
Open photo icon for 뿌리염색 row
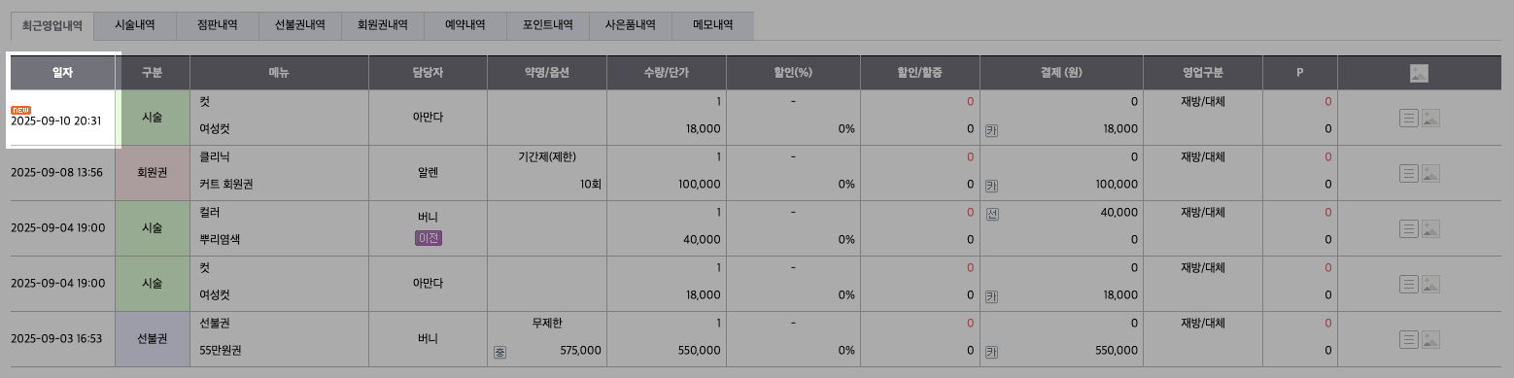tap(1429, 229)
